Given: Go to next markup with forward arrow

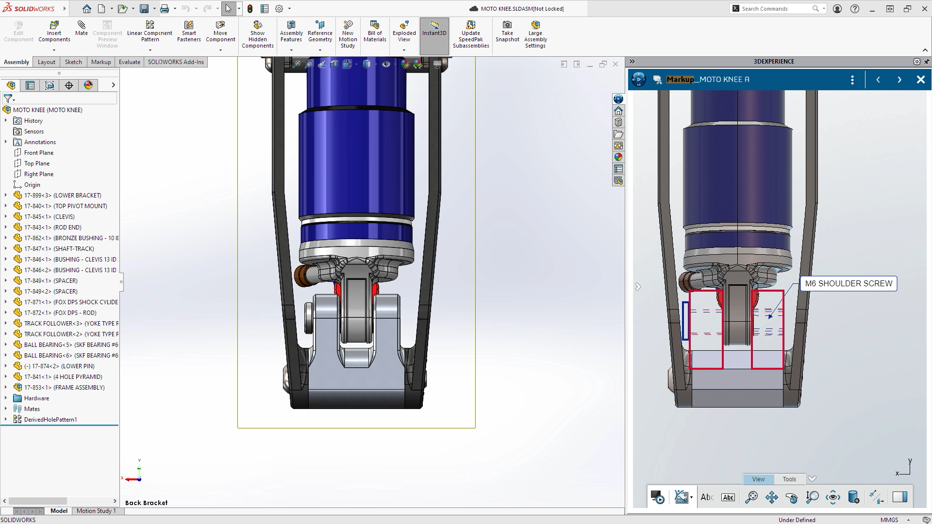Looking at the screenshot, I should point(899,79).
